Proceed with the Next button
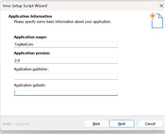This screenshot has height=134, width=165. [121, 124]
